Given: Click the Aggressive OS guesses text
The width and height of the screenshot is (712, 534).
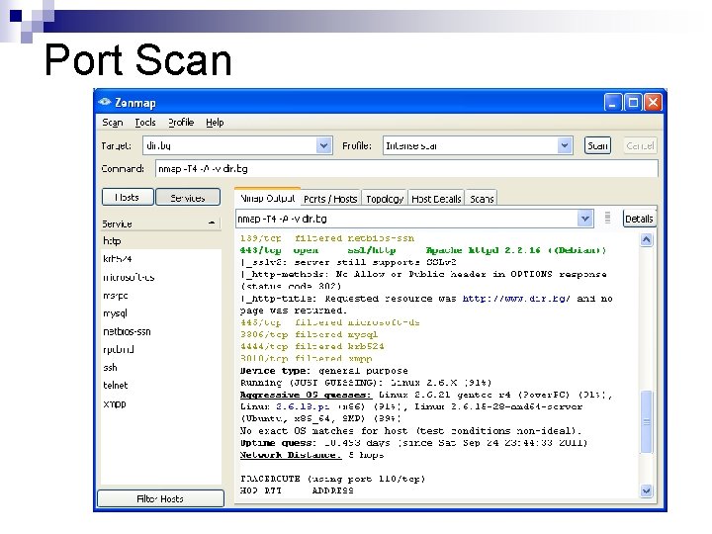Looking at the screenshot, I should 306,395.
